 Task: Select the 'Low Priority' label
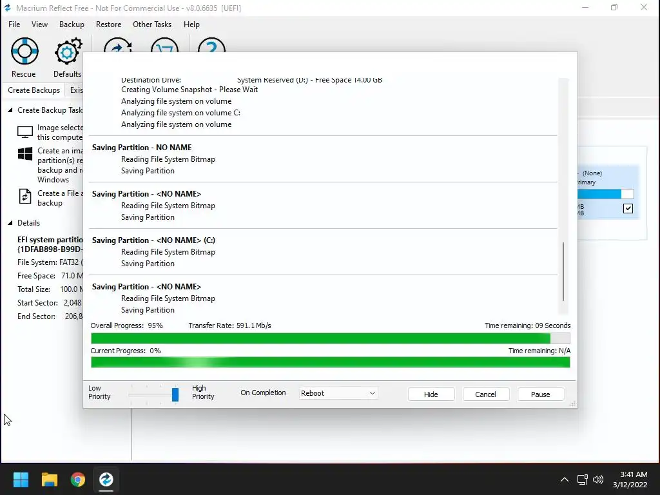coord(99,393)
